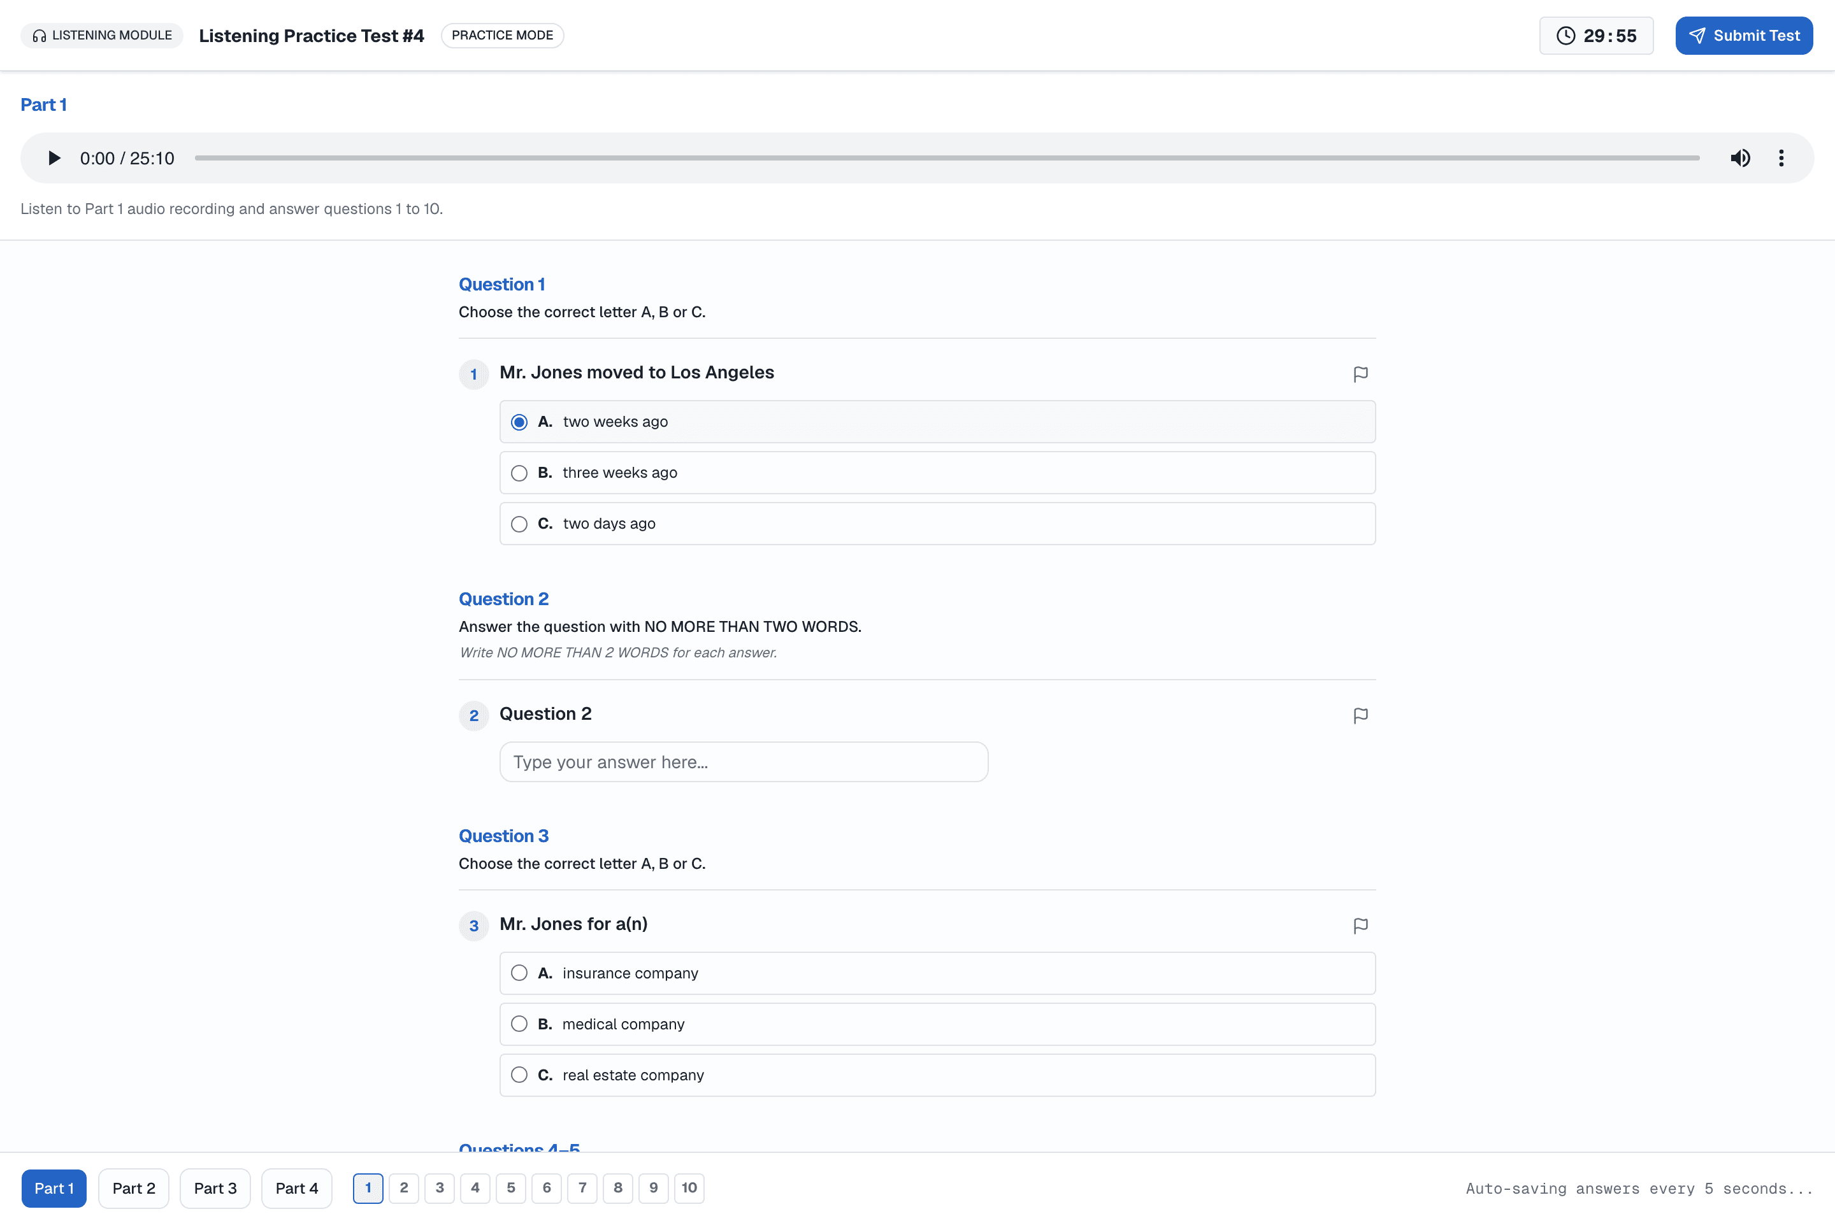1835x1223 pixels.
Task: Click the Question 1 section heading
Action: (x=501, y=285)
